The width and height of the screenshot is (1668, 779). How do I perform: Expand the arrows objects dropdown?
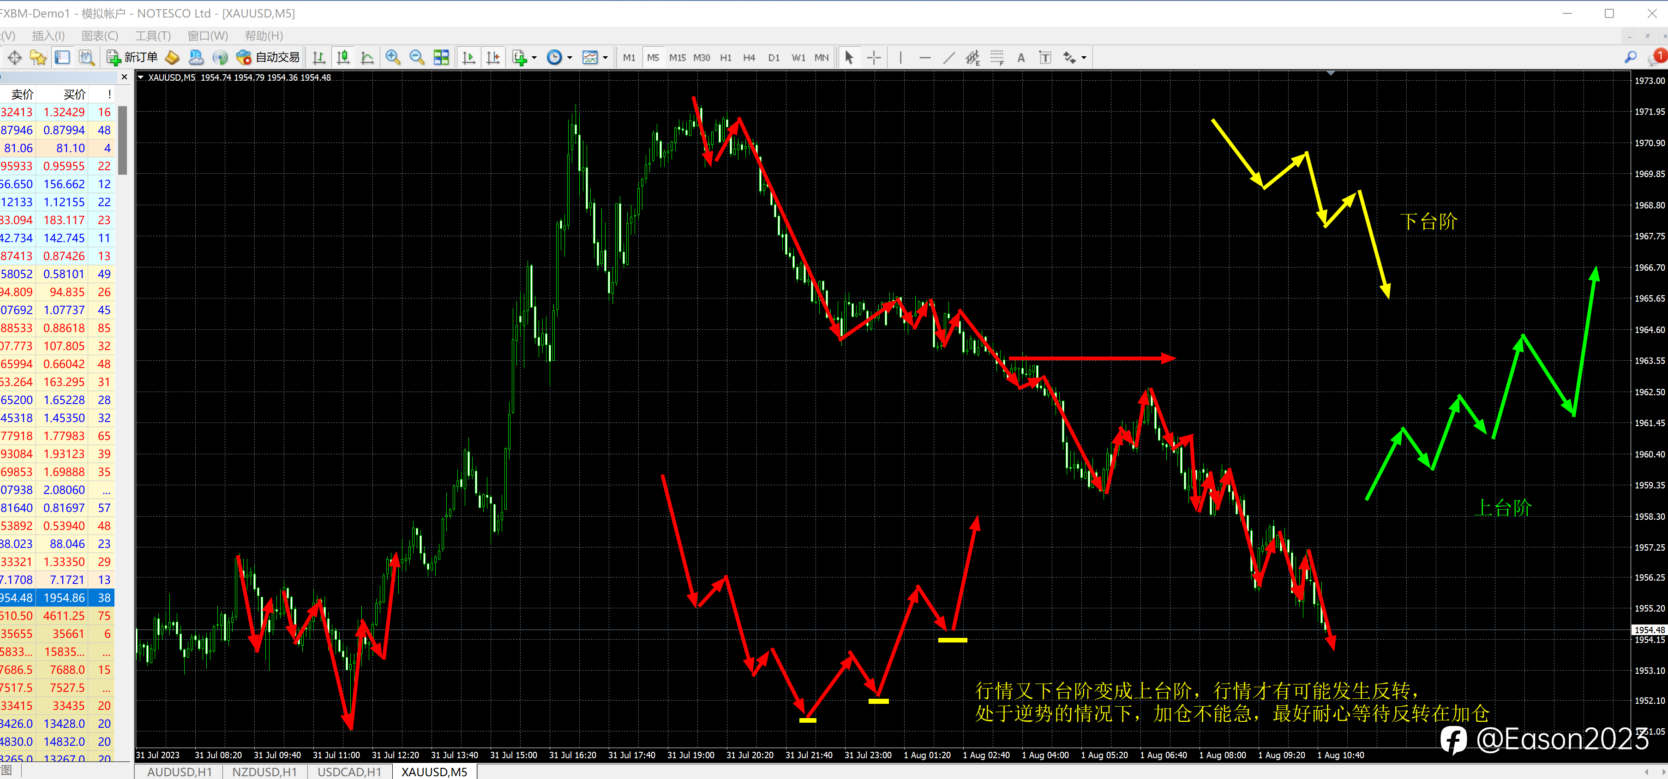(x=1084, y=58)
